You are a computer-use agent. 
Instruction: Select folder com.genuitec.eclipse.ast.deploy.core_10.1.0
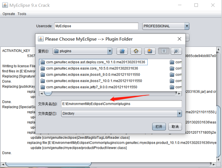[x=93, y=62]
